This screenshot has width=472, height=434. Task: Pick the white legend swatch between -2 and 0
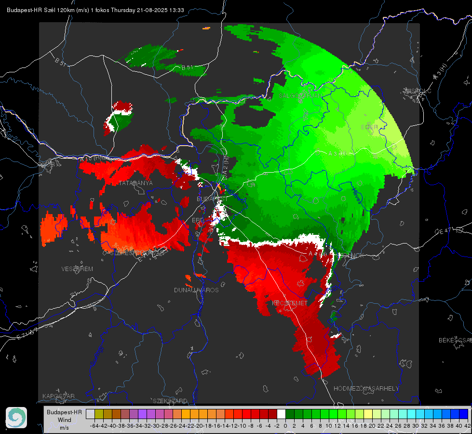pos(281,414)
